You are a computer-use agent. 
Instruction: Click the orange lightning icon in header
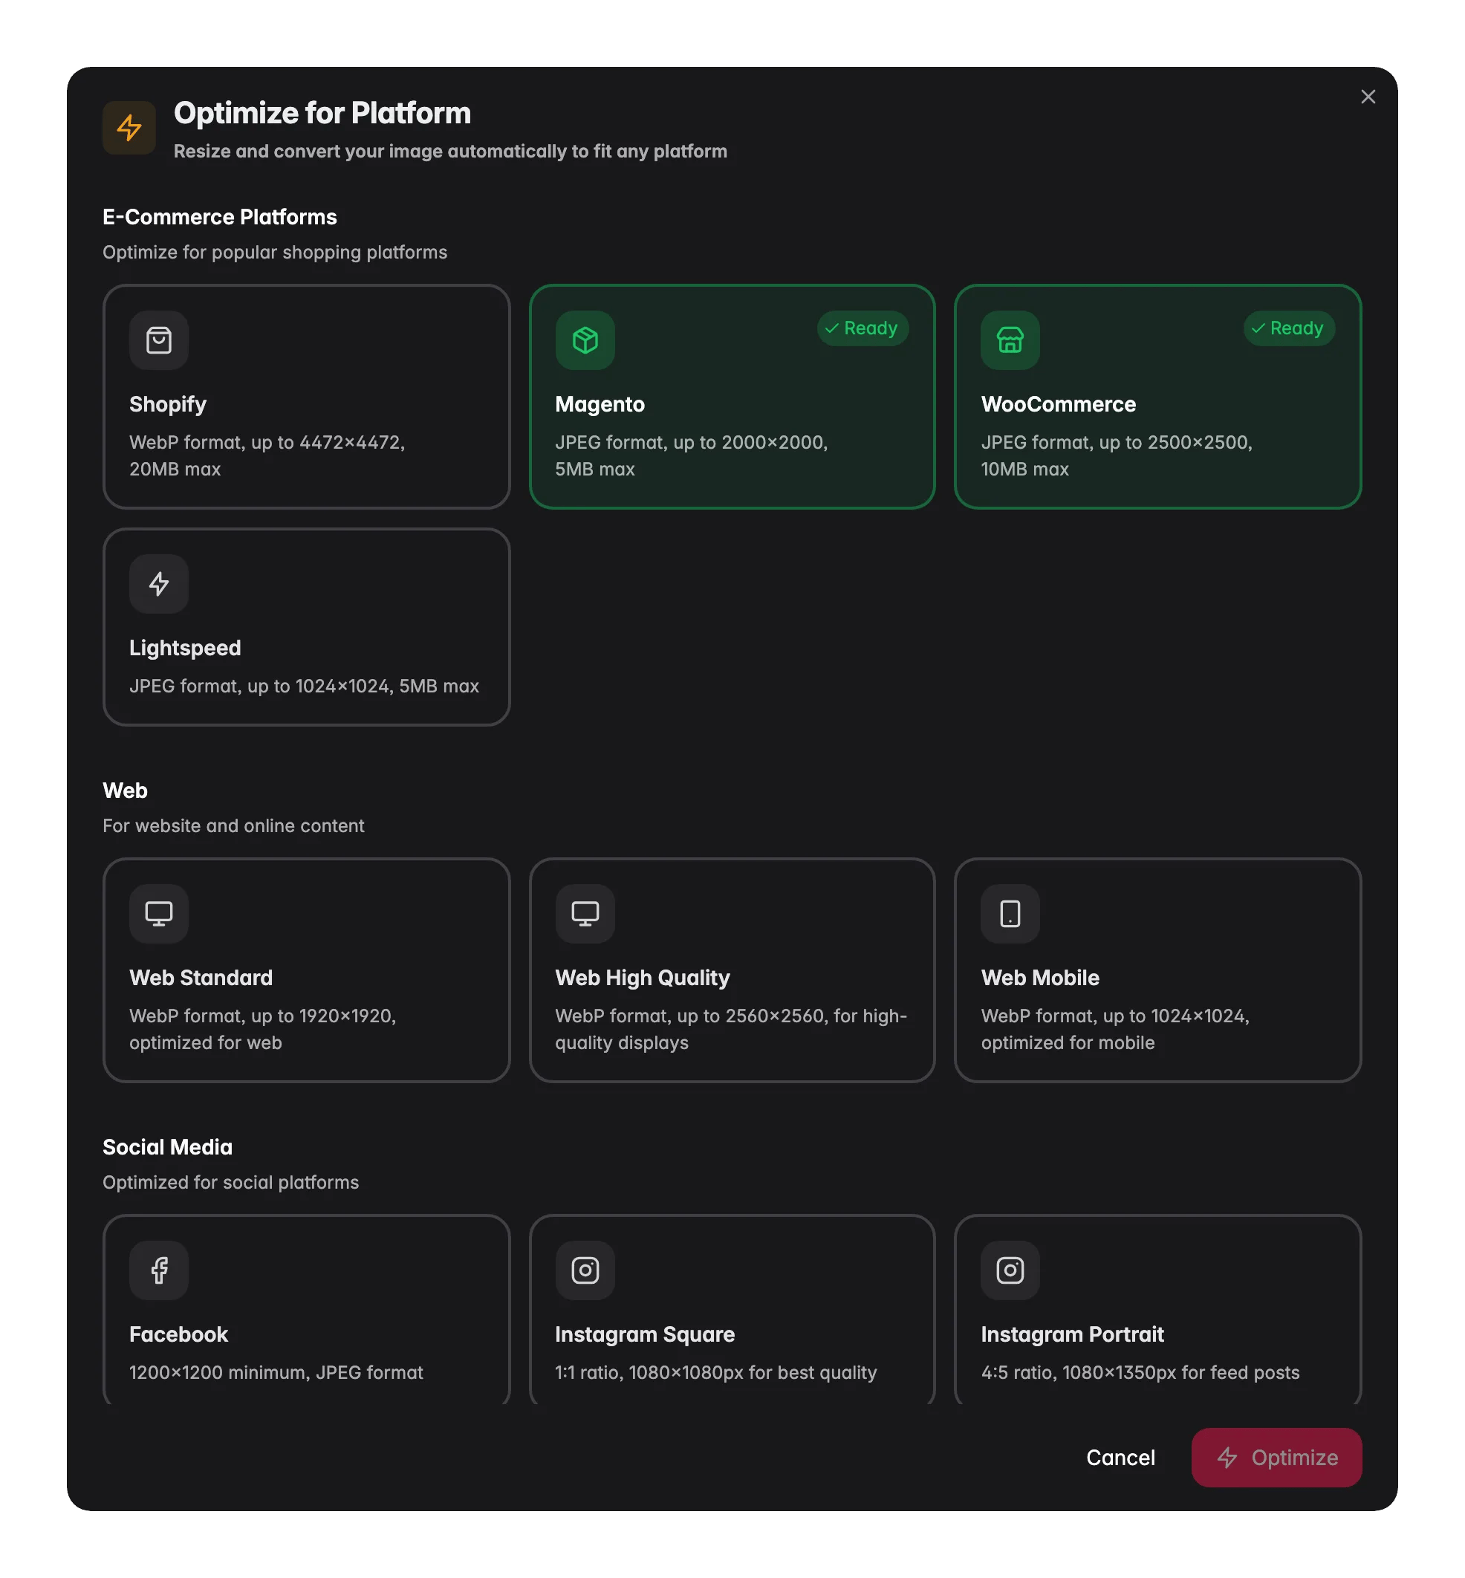pos(129,128)
